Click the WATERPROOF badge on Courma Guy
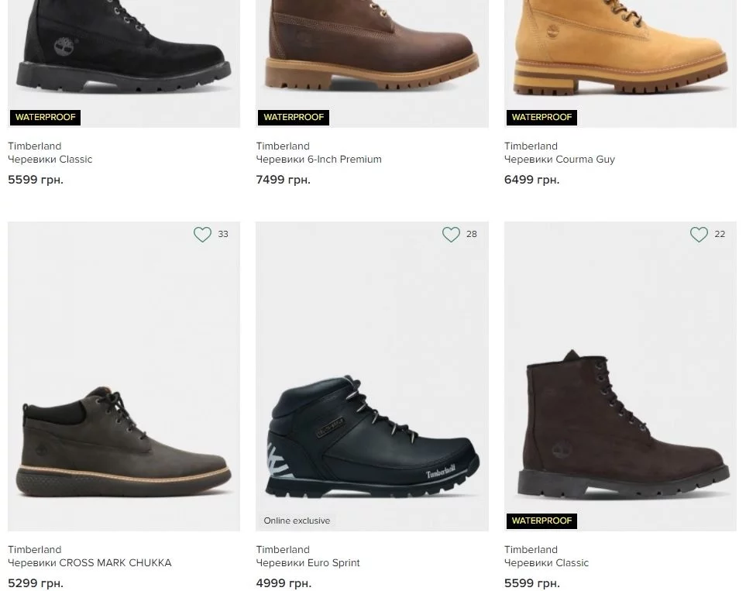Viewport: 746px width, 591px height. tap(541, 118)
